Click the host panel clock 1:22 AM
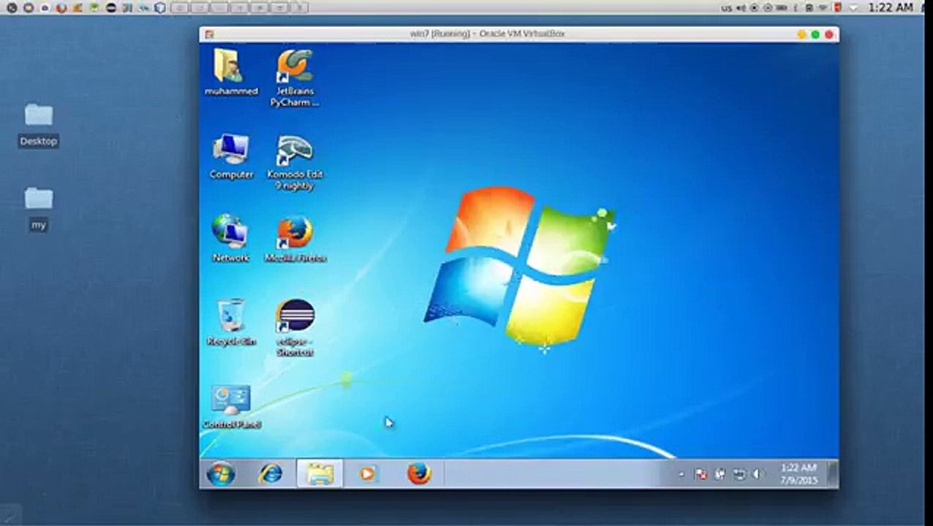This screenshot has height=526, width=933. coord(891,7)
